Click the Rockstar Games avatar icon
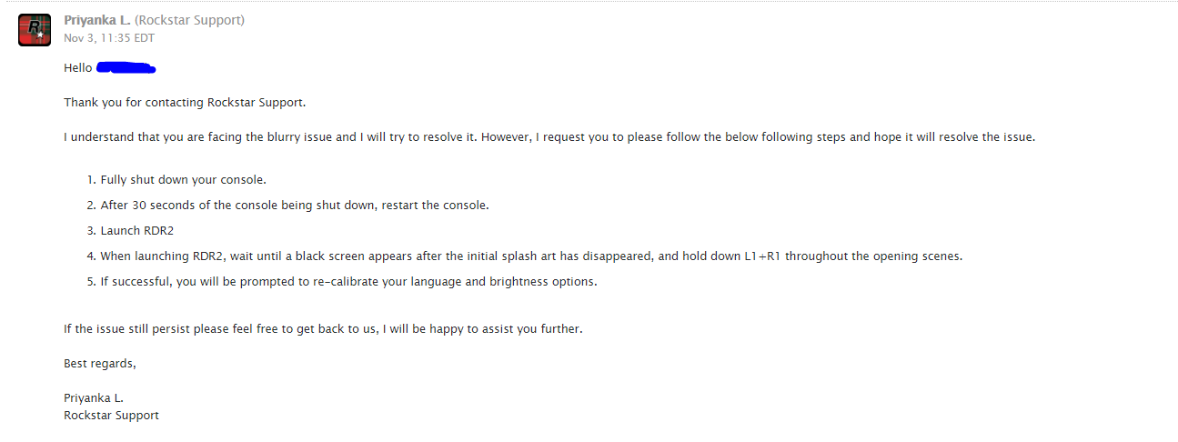The height and width of the screenshot is (442, 1178). [x=35, y=30]
